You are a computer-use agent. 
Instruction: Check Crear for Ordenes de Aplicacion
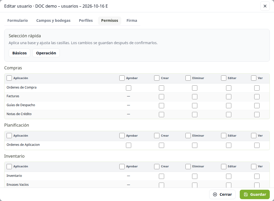(162, 145)
